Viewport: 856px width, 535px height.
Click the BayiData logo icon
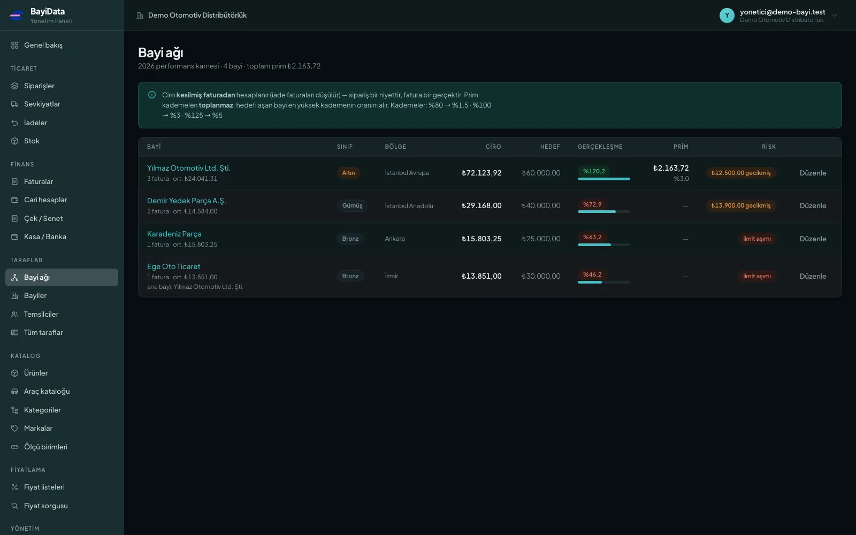(x=16, y=16)
